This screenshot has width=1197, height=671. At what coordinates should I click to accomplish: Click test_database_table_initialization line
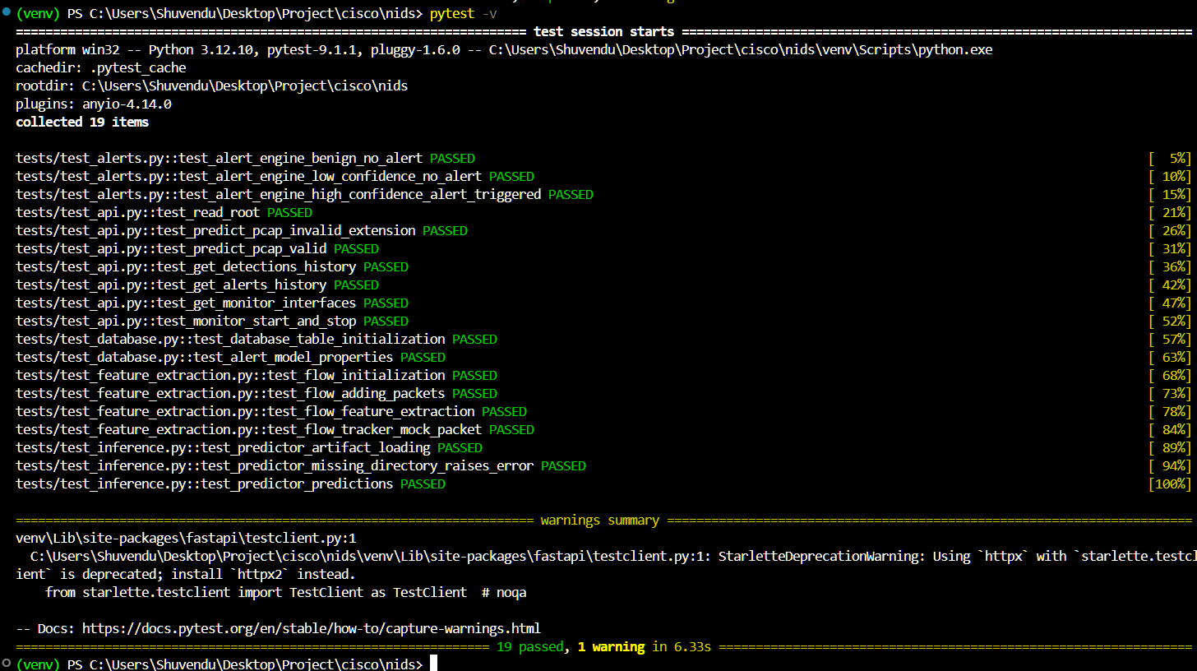[256, 340]
